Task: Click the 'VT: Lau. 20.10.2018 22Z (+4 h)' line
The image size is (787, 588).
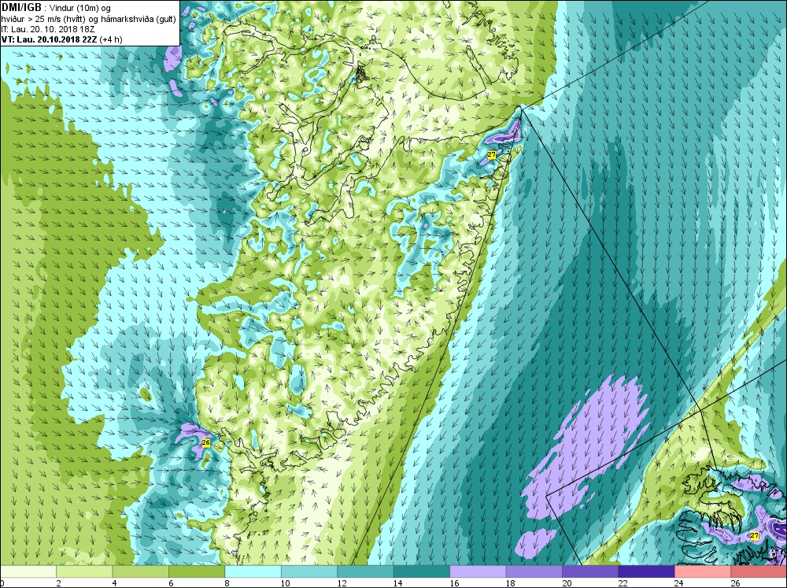Action: pos(61,39)
